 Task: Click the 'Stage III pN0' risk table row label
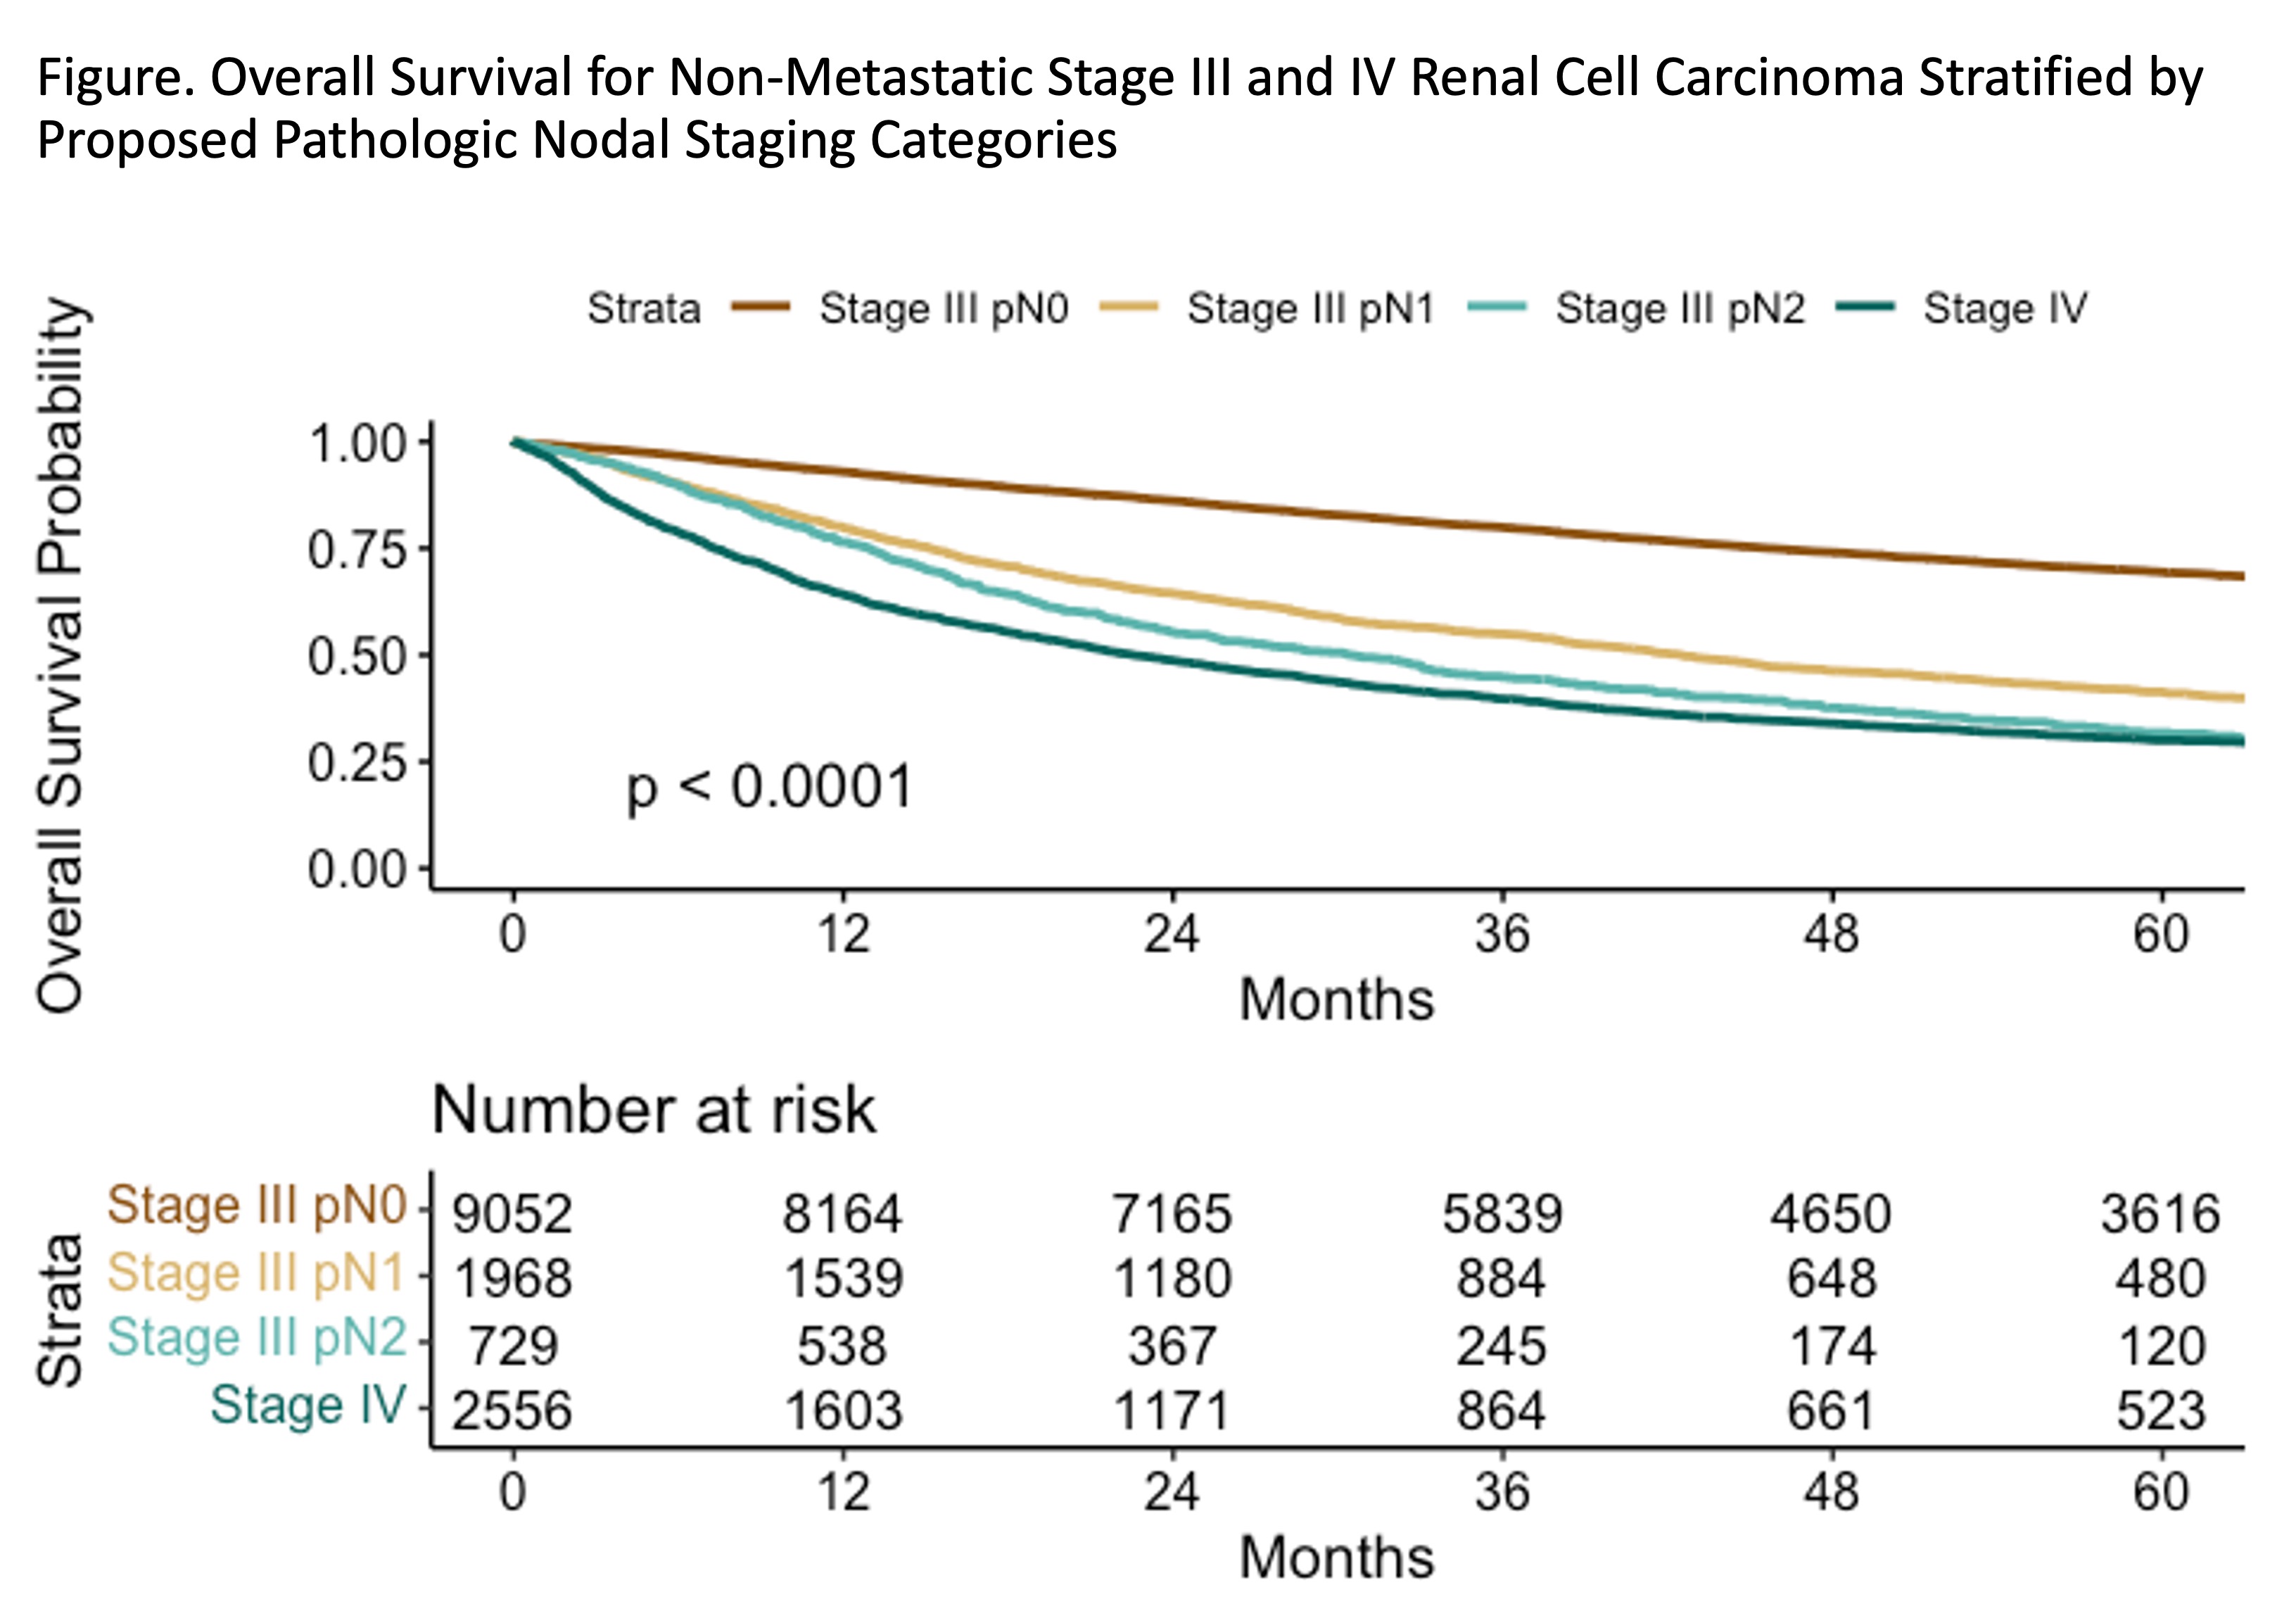[x=257, y=1205]
